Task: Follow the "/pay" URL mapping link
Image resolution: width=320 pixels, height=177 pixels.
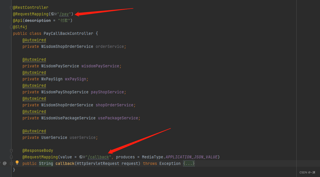Action: 64,14
